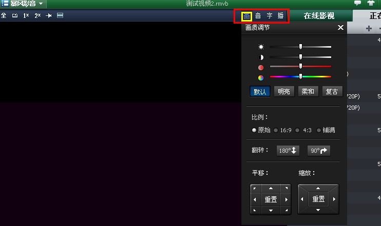381x226 pixels.
Task: Narrow the video with 缩放 left arrow
Action: (x=302, y=199)
